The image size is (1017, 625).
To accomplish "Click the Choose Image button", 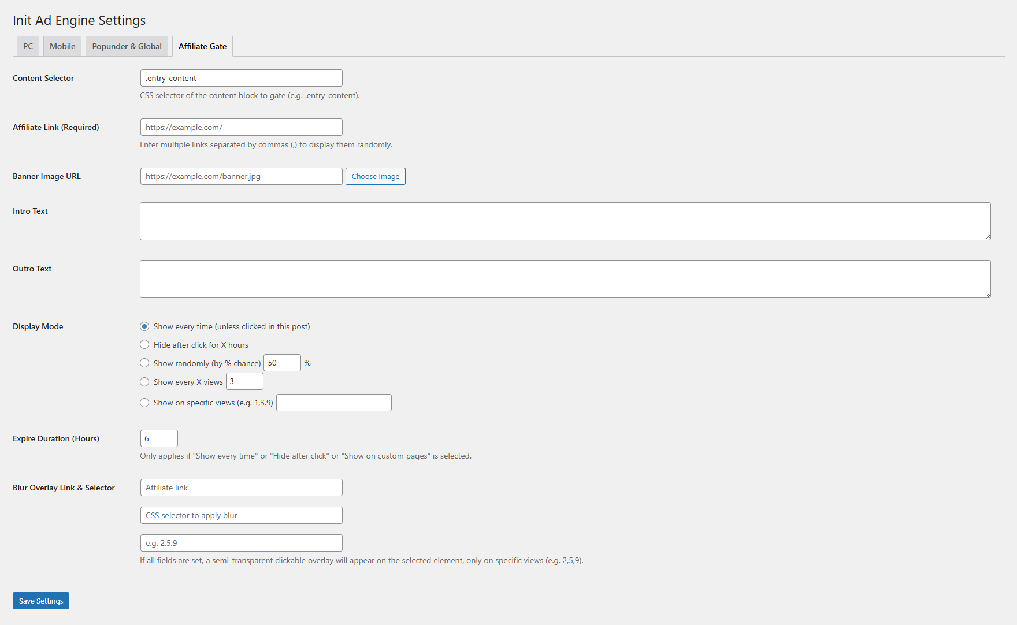I will click(375, 176).
